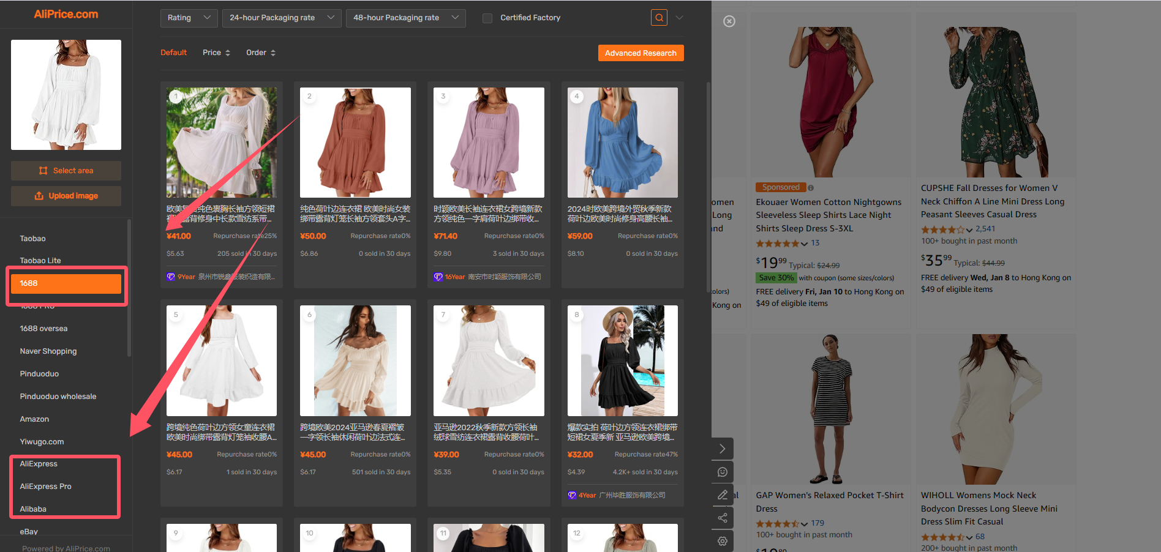The width and height of the screenshot is (1161, 552).
Task: Click the share icon in the side strip
Action: (723, 518)
